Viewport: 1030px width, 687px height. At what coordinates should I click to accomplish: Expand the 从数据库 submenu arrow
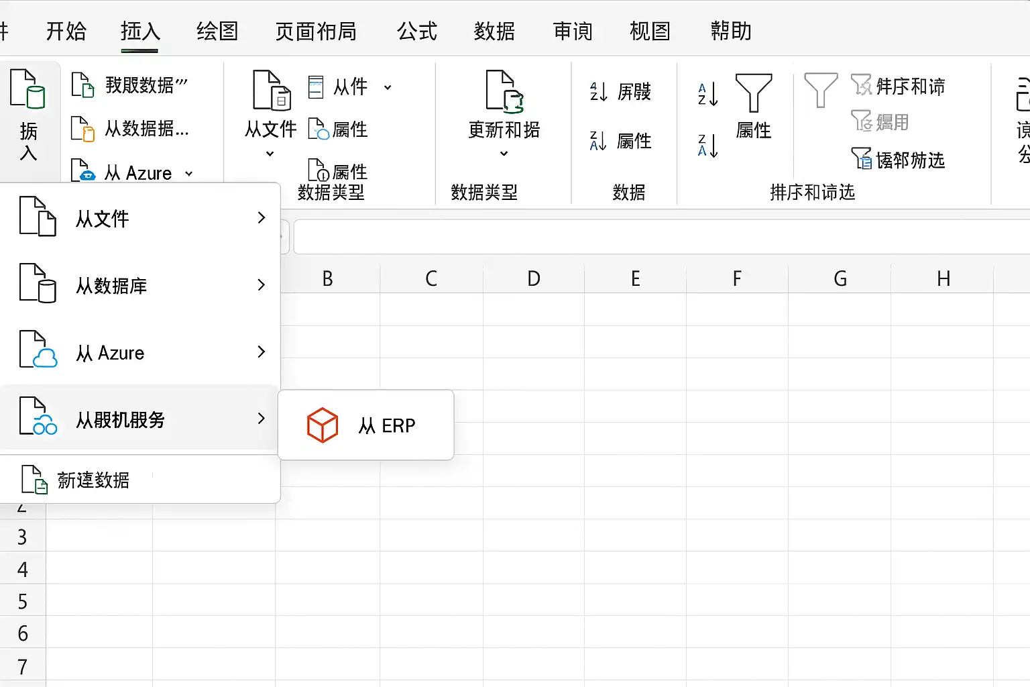(262, 284)
